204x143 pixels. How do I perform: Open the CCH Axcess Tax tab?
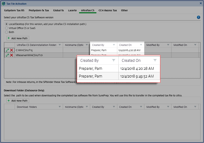[x=108, y=10]
